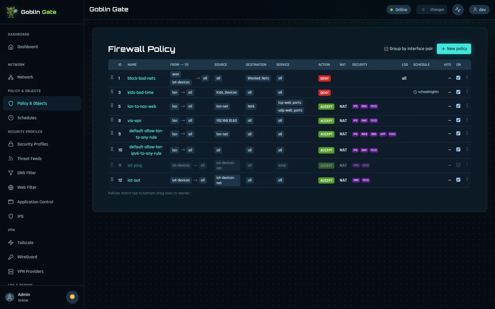The height and width of the screenshot is (309, 495).
Task: Open DNS Filter in the sidebar
Action: (42, 173)
